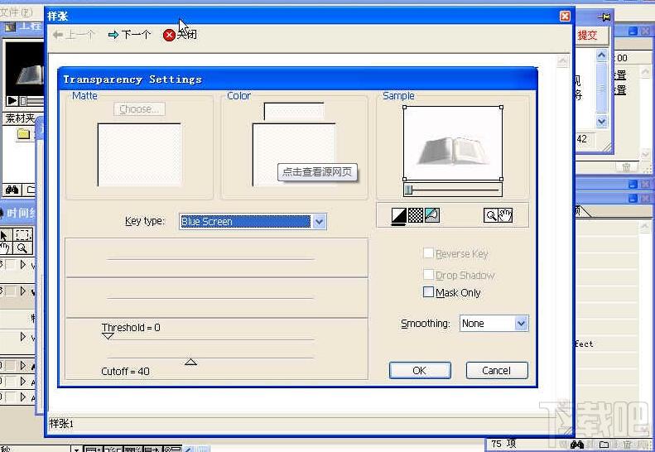Select the zoom magnifier tool under Sample

click(490, 215)
